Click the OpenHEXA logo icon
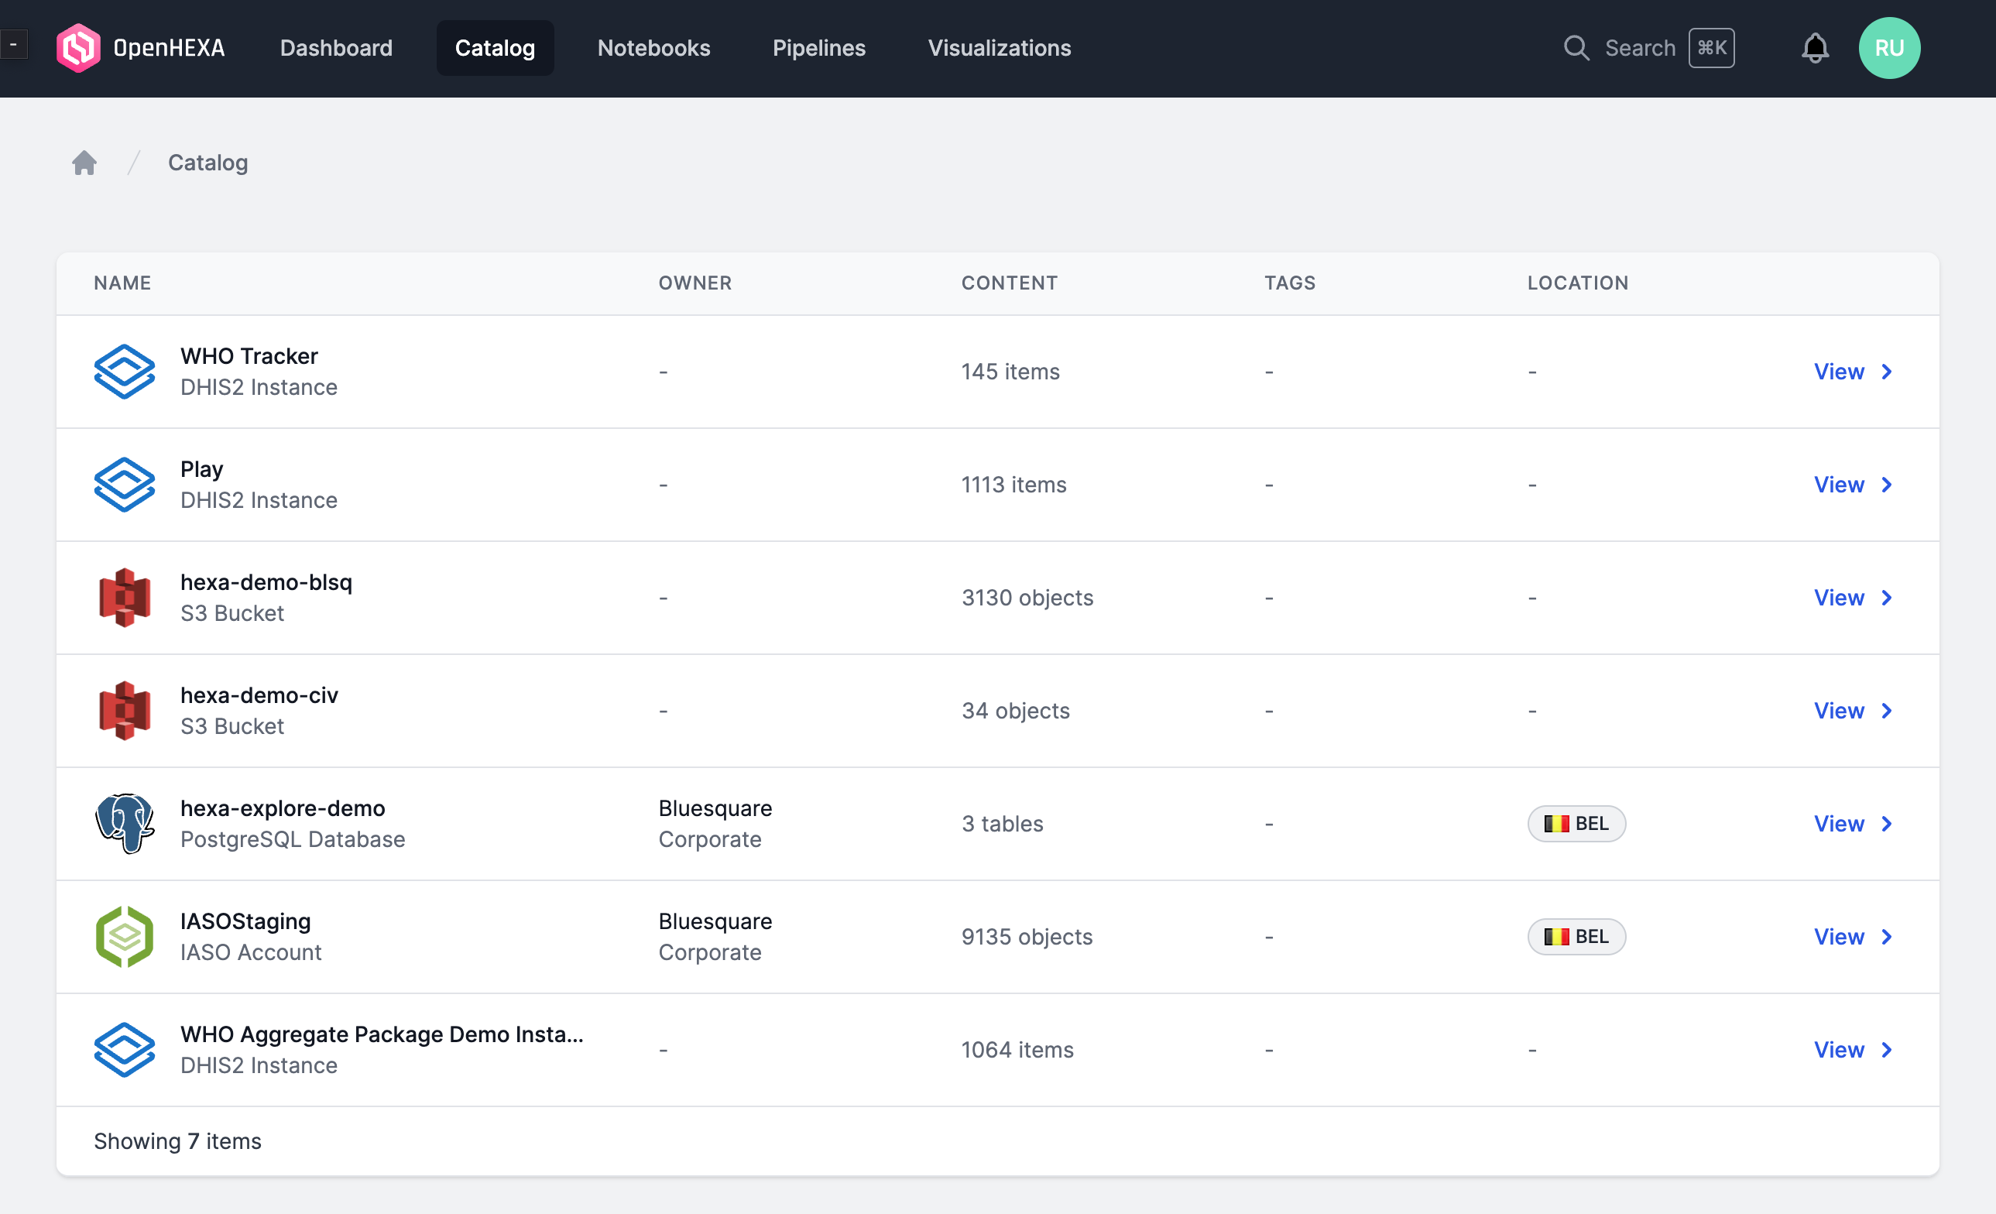 pyautogui.click(x=78, y=48)
